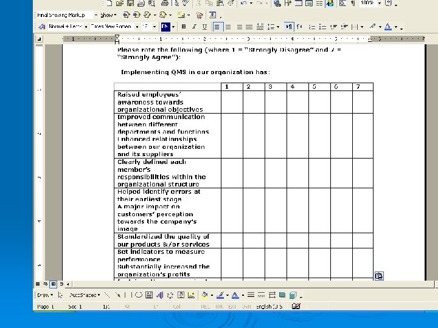Toggle Track Changes on the Reviewing toolbar
438x328 pixels.
click(x=199, y=15)
